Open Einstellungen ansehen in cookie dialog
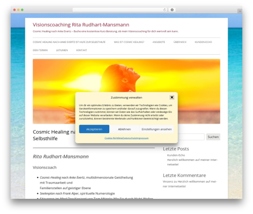 pyautogui.click(x=156, y=129)
